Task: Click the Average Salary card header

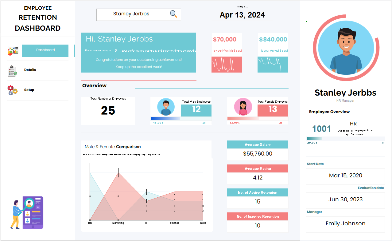Action: click(257, 144)
